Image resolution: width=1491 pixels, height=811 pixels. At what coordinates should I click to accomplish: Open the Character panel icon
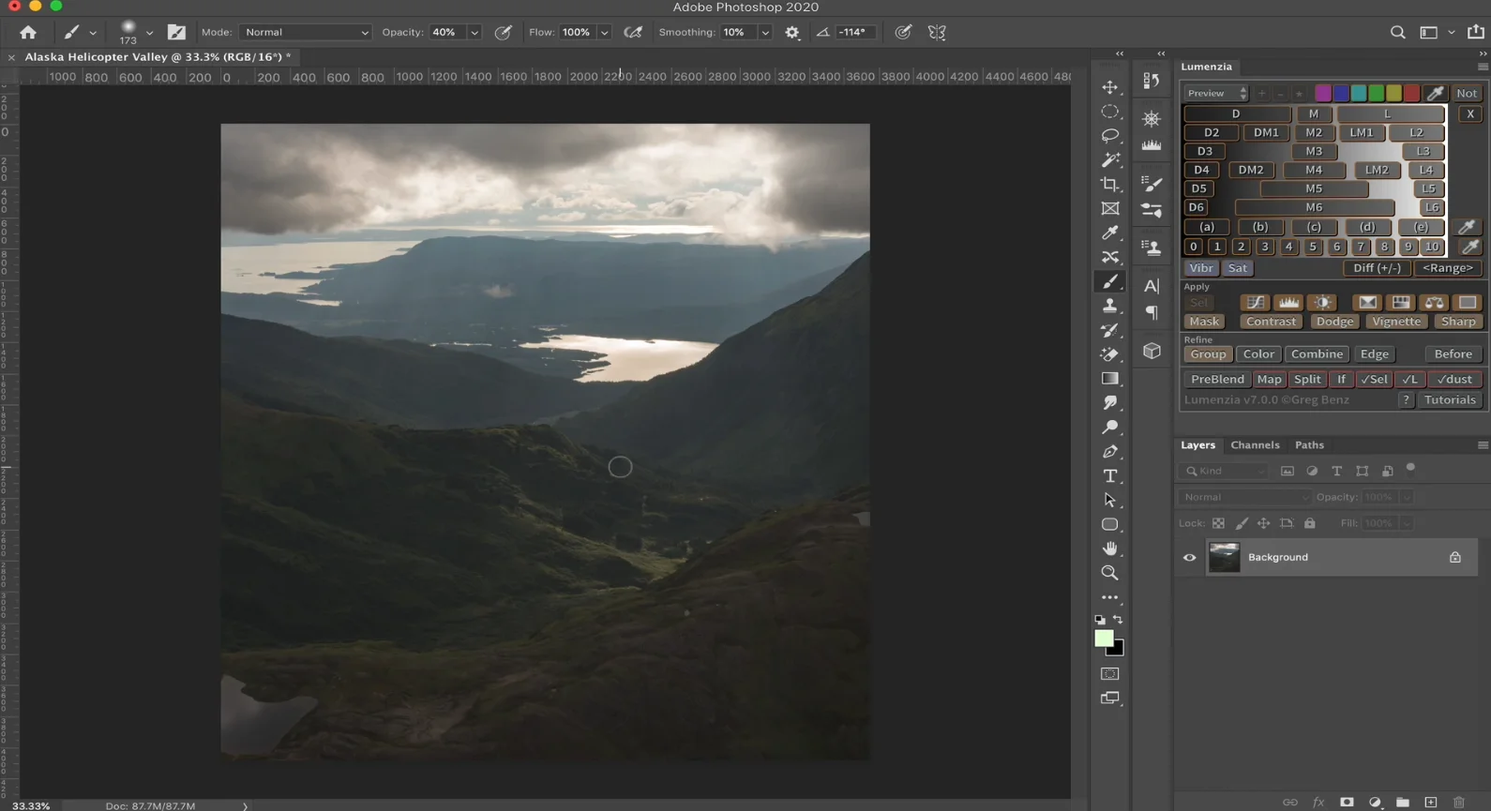(1152, 286)
